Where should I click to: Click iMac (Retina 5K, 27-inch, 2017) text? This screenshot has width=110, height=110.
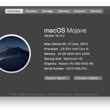66,44
